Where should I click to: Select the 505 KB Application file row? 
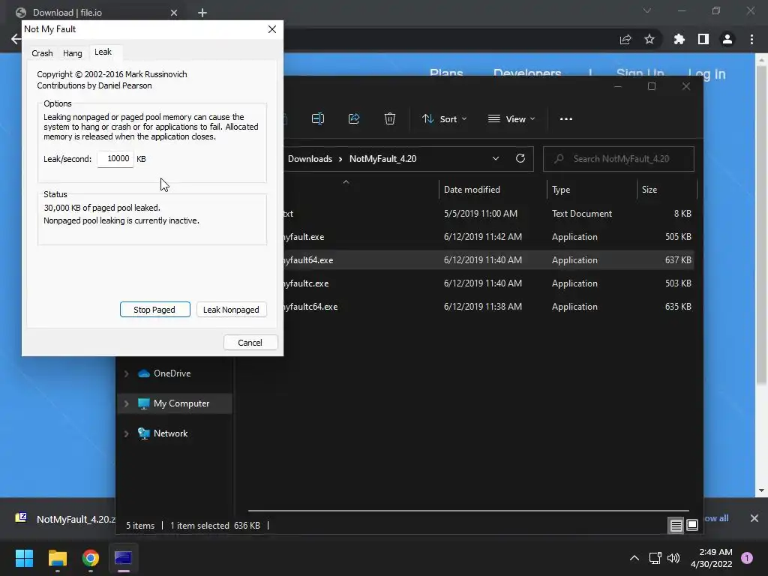pos(488,237)
